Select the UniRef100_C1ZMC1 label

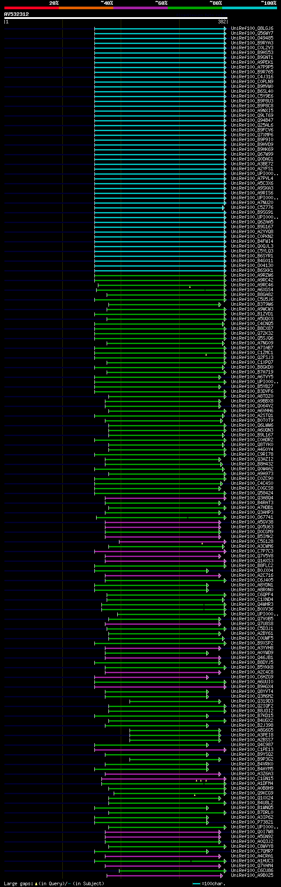click(252, 352)
